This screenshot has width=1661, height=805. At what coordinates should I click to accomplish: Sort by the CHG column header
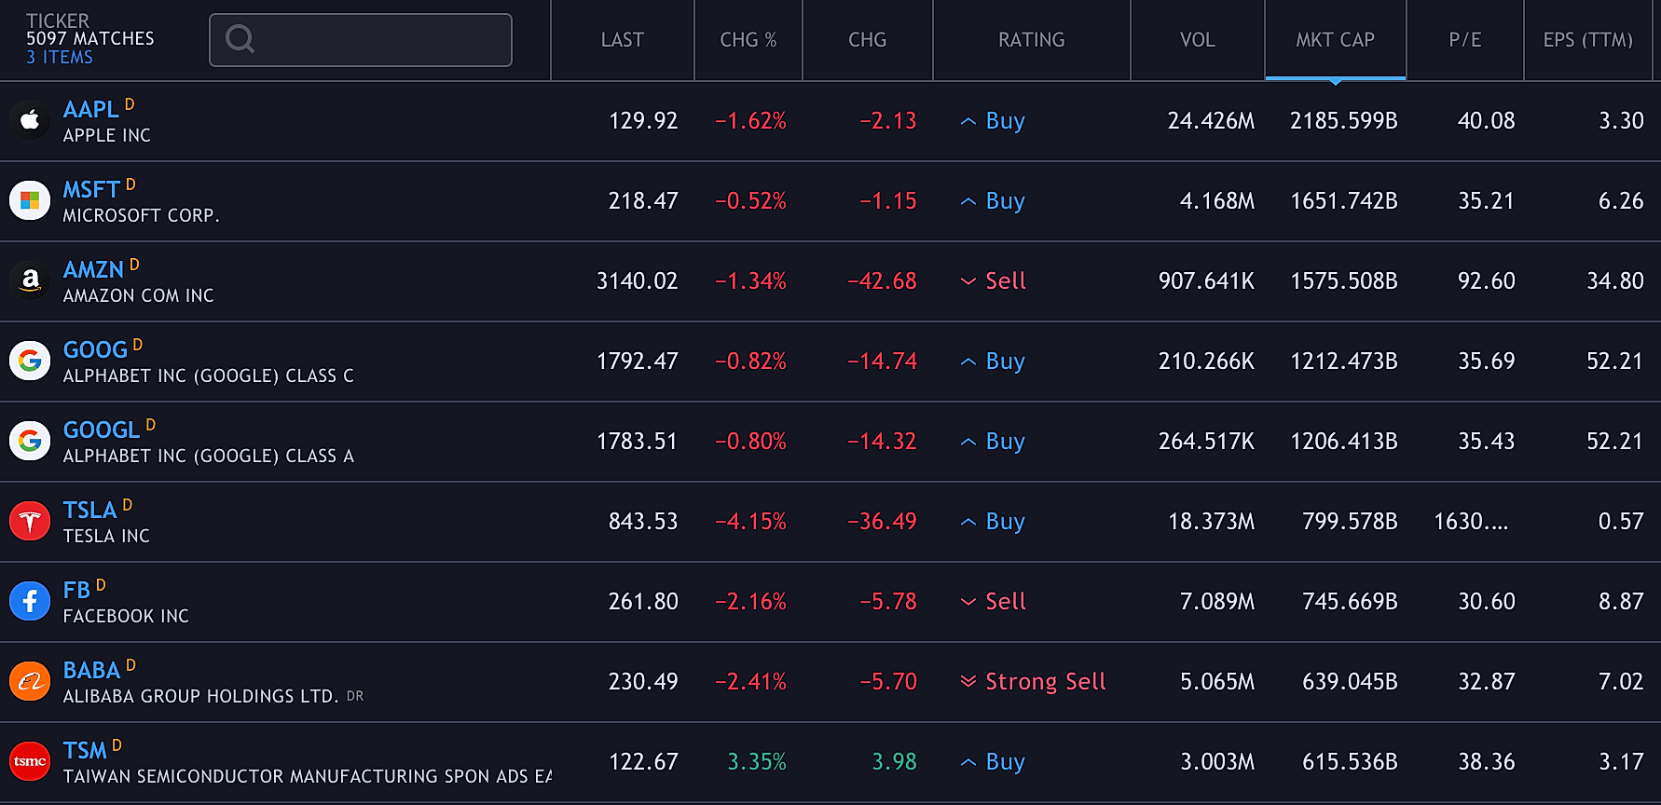tap(868, 40)
